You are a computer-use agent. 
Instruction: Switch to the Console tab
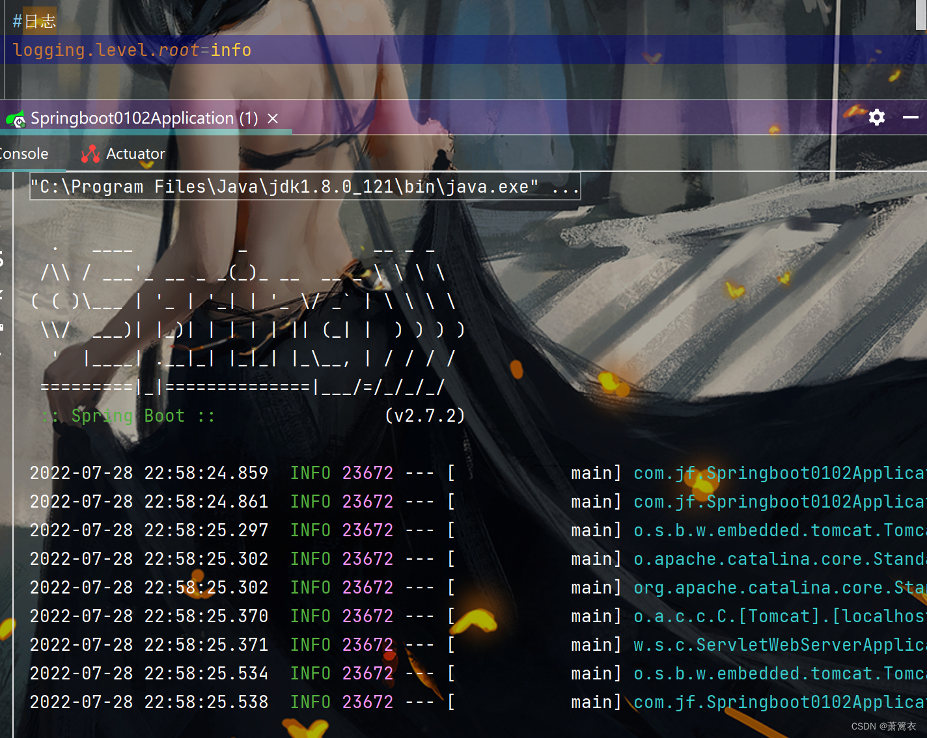(x=23, y=154)
